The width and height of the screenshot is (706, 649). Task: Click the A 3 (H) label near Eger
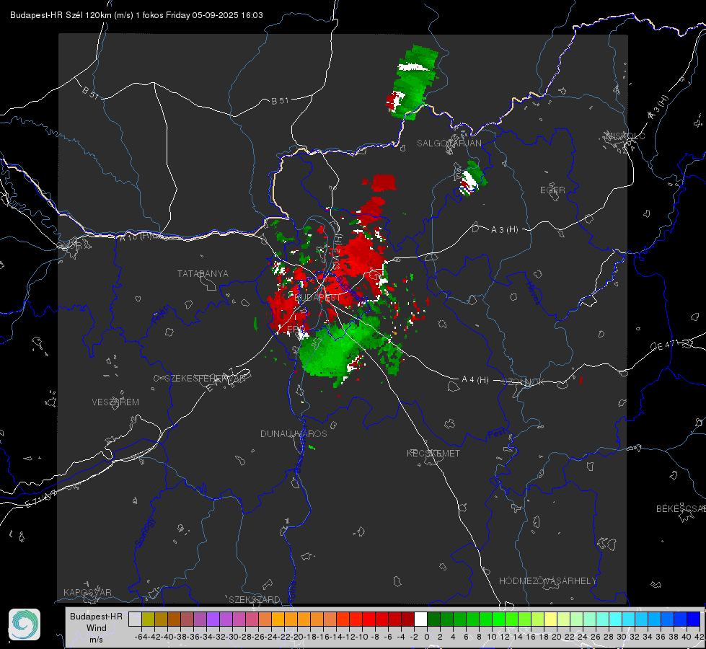click(x=504, y=230)
